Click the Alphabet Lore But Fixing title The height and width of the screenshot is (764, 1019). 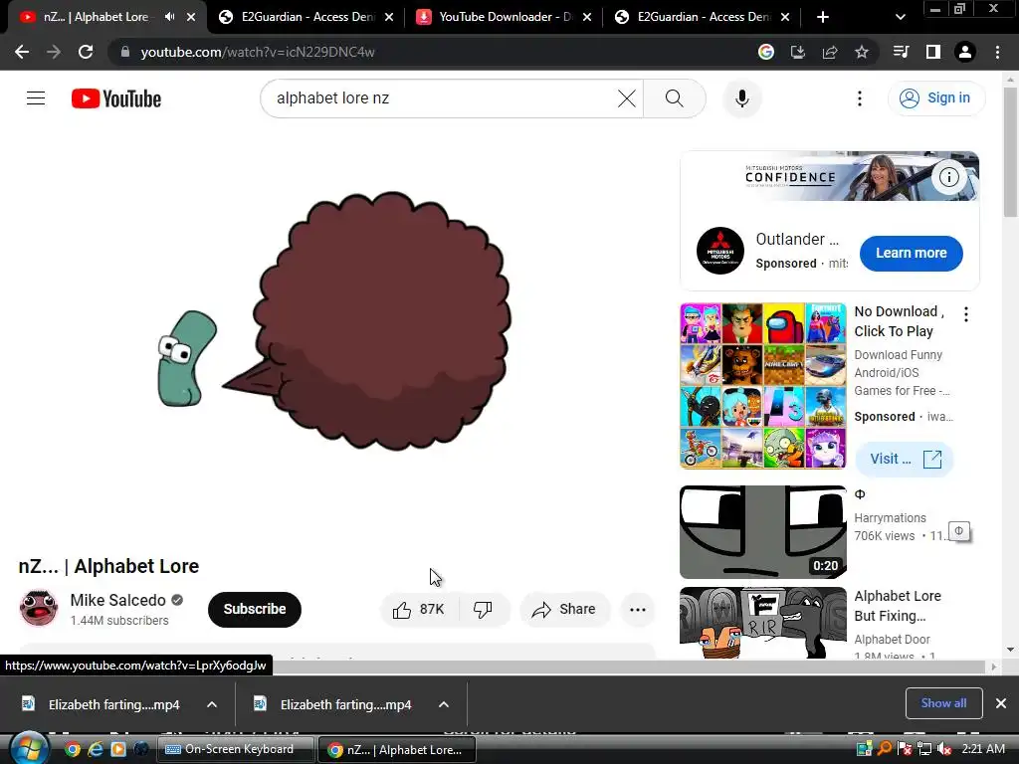(898, 606)
